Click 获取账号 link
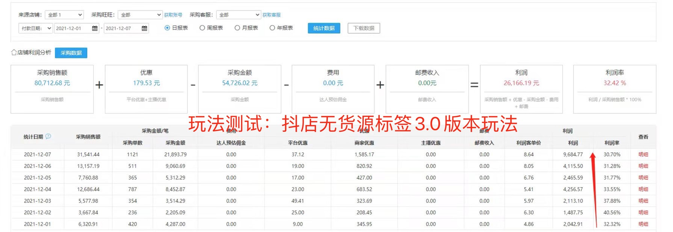Image resolution: width=673 pixels, height=232 pixels. [x=173, y=15]
